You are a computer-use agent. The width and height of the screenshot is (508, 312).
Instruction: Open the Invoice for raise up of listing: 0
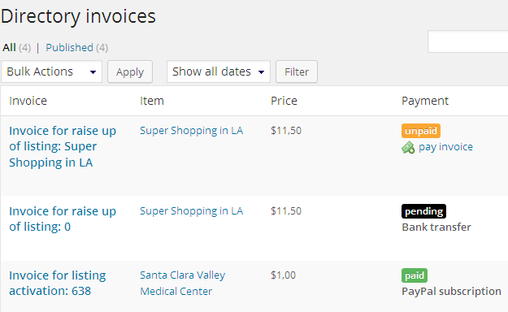pos(63,219)
